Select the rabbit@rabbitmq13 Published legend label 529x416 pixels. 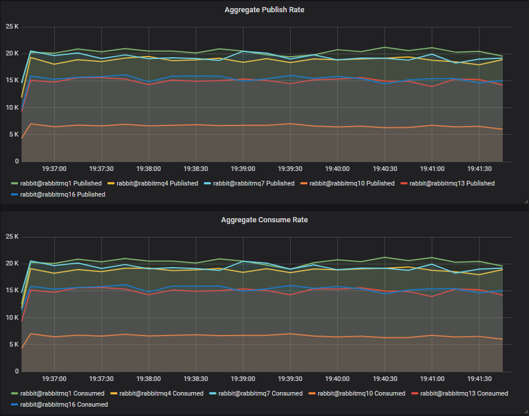pos(452,183)
